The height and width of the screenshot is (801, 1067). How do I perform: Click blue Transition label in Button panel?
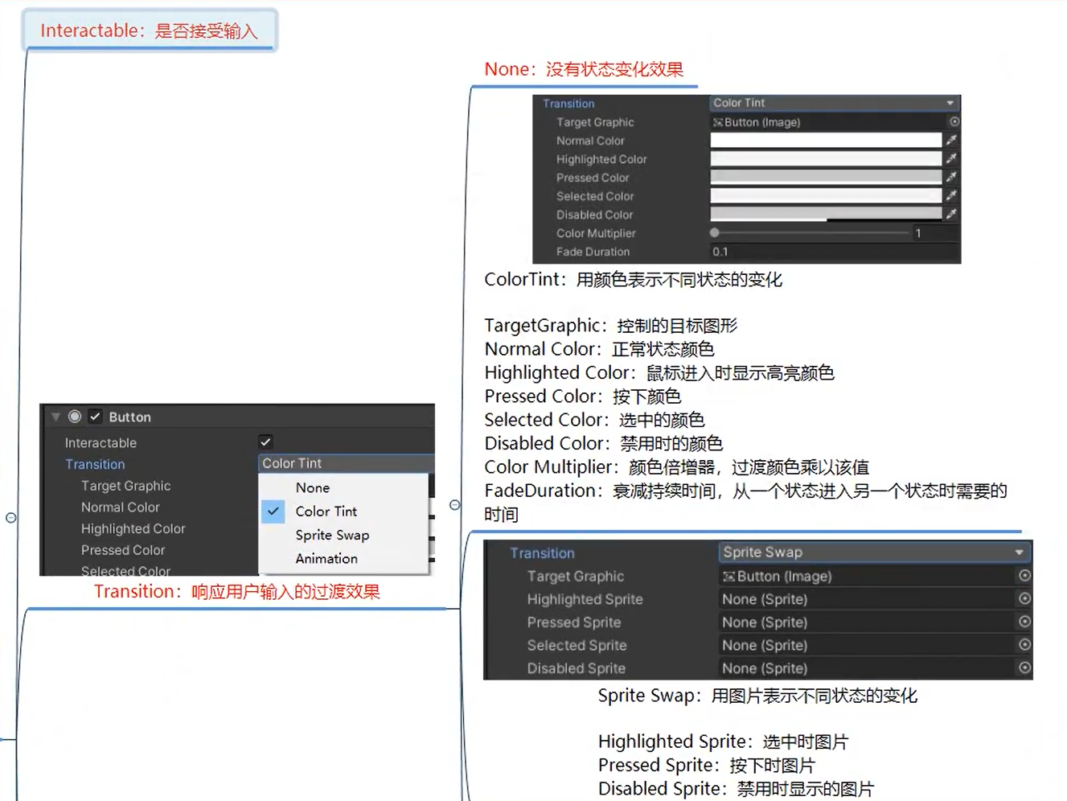click(95, 464)
